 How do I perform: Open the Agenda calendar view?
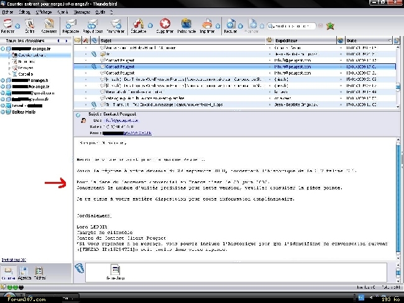click(x=24, y=273)
